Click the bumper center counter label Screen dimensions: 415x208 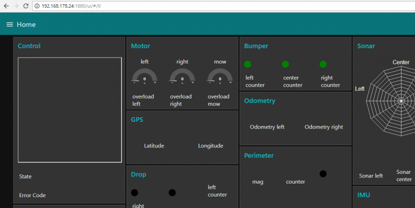tap(293, 81)
